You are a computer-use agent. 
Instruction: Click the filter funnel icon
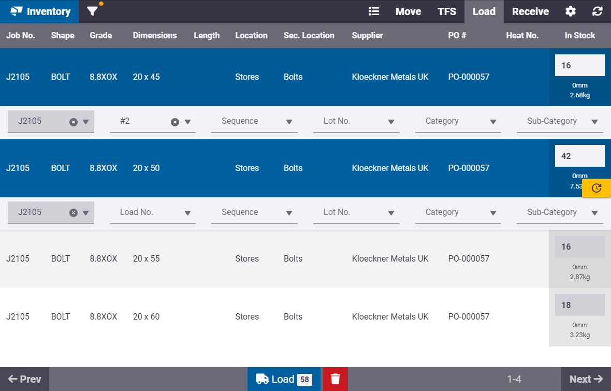[92, 11]
